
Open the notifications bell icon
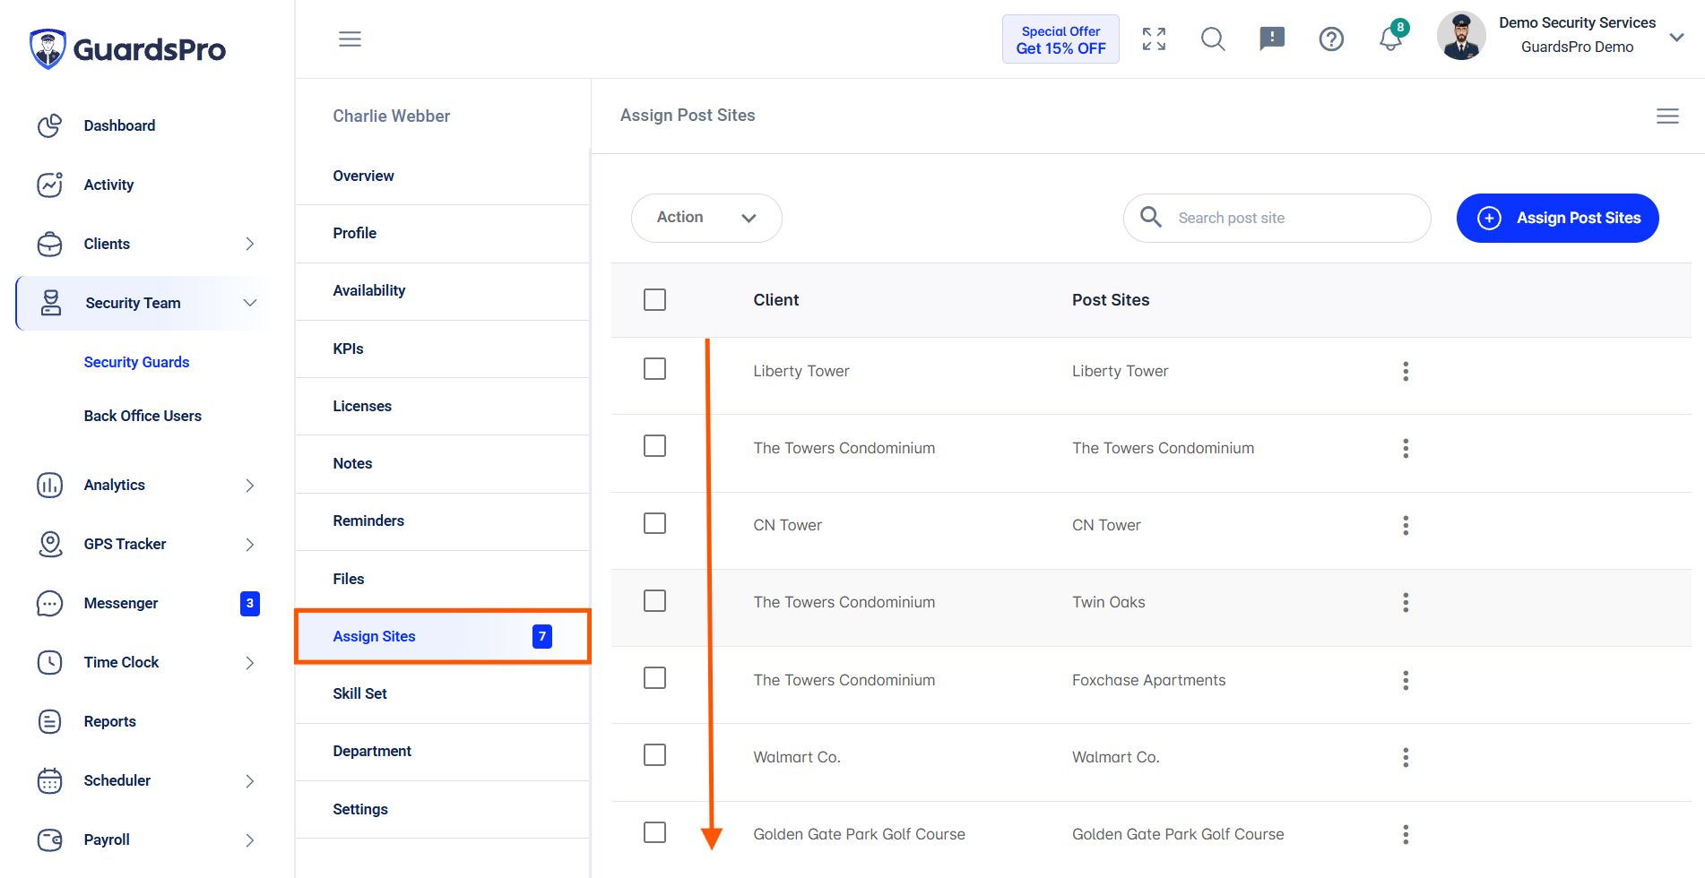pyautogui.click(x=1390, y=39)
